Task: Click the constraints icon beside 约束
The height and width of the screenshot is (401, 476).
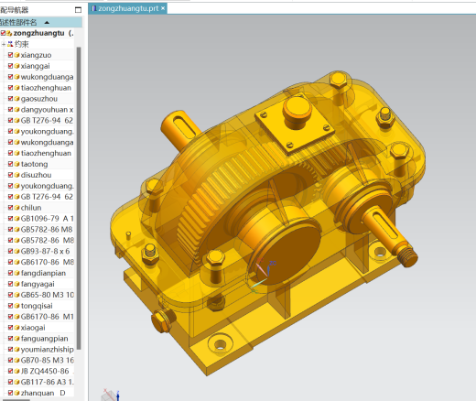Action: [x=10, y=44]
